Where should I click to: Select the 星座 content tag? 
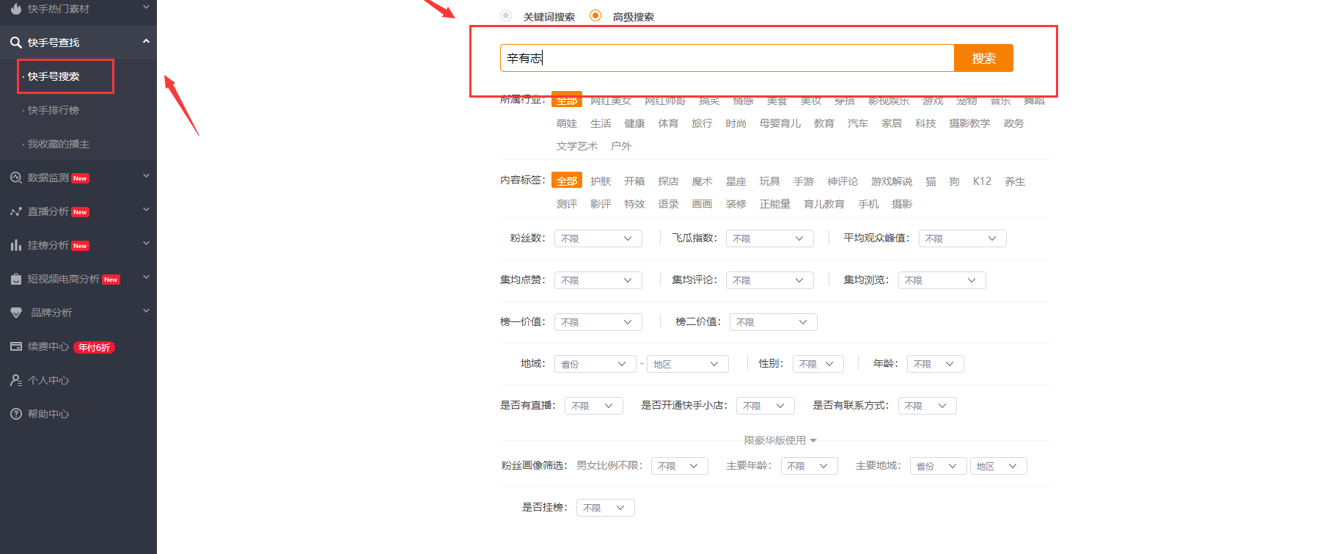(735, 181)
